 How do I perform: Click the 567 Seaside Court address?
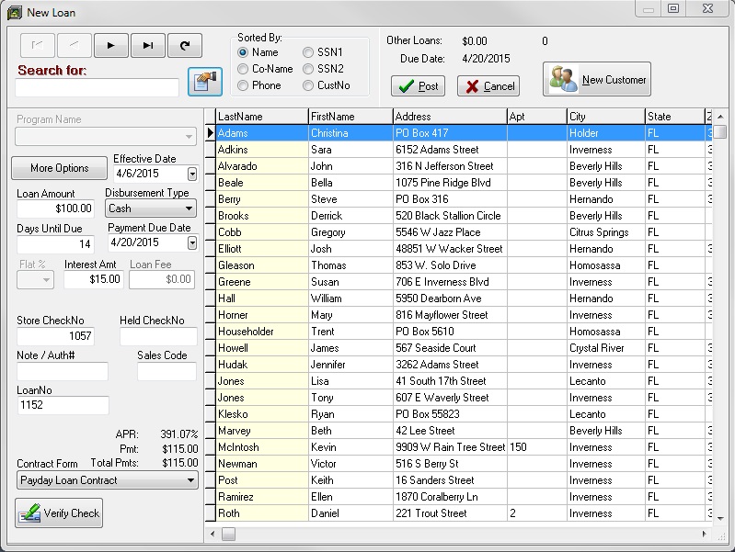point(450,348)
